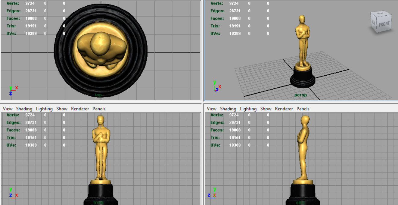Click the 19151 tris value in persp view
The height and width of the screenshot is (205, 398).
[x=235, y=26]
